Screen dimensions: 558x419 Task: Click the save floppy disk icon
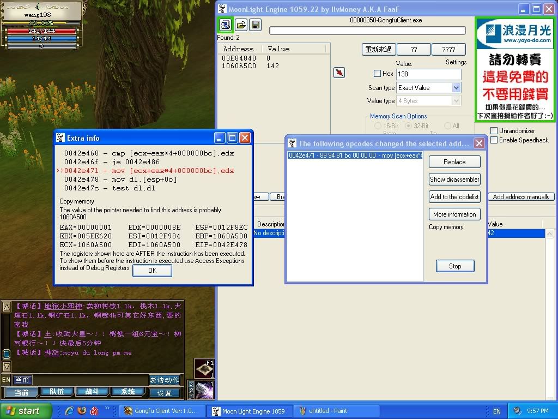click(255, 25)
